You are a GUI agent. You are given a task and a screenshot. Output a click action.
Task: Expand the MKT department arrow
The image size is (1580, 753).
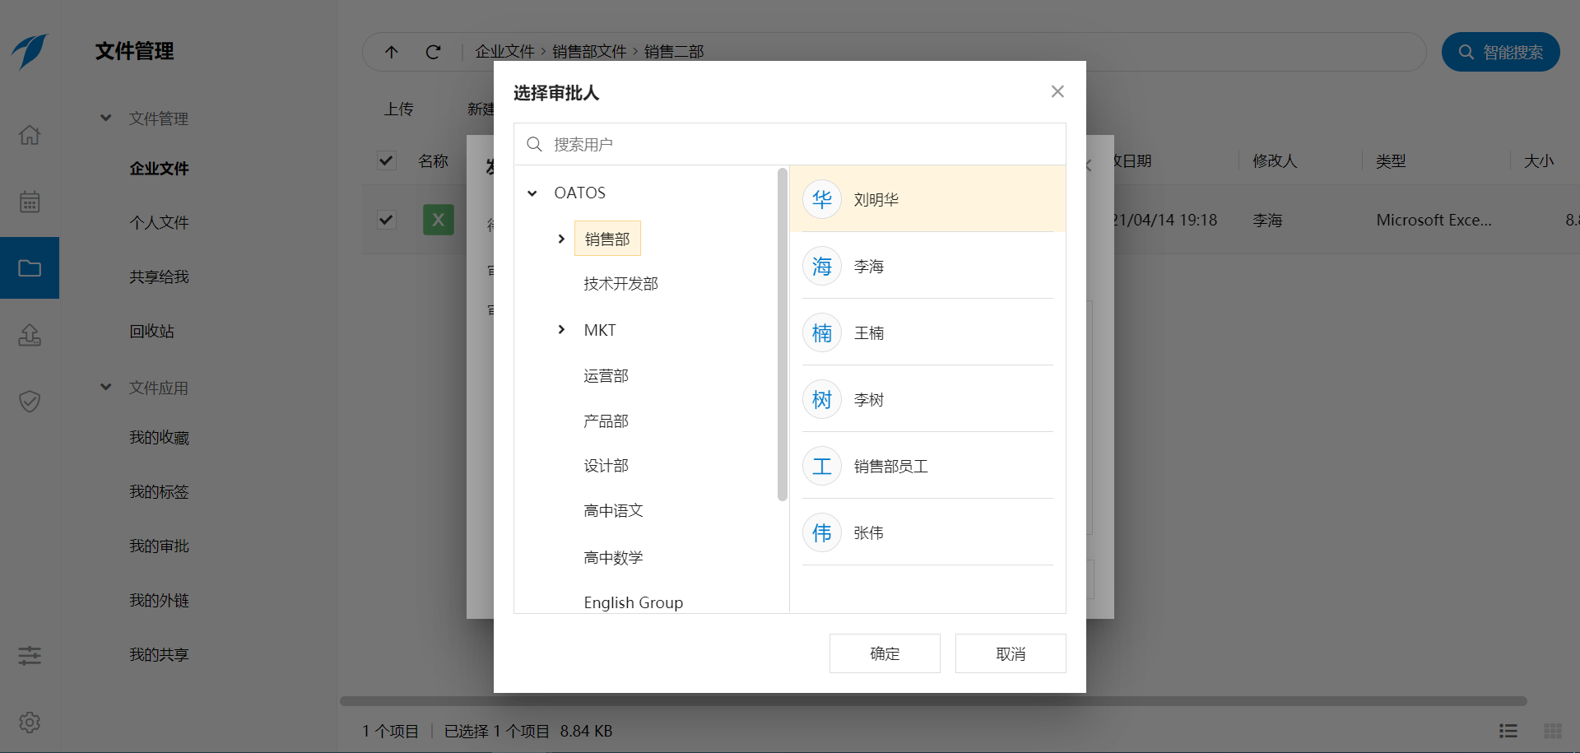coord(561,330)
